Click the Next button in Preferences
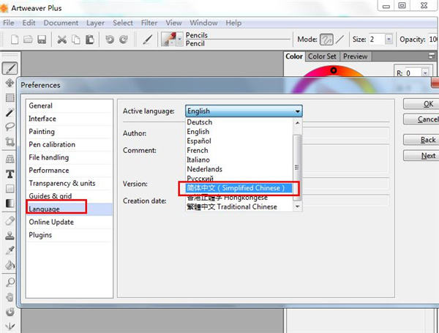This screenshot has height=333, width=439. pyautogui.click(x=421, y=155)
